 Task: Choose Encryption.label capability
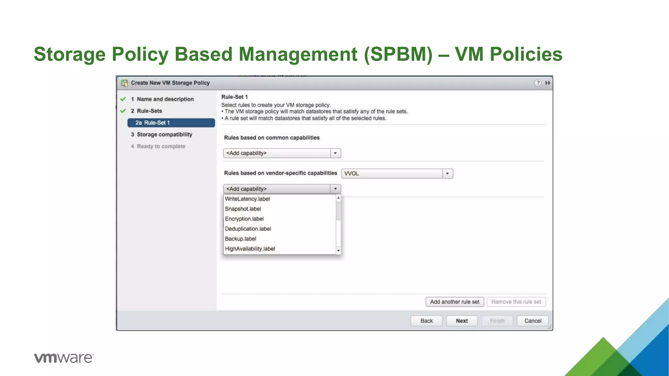(244, 219)
